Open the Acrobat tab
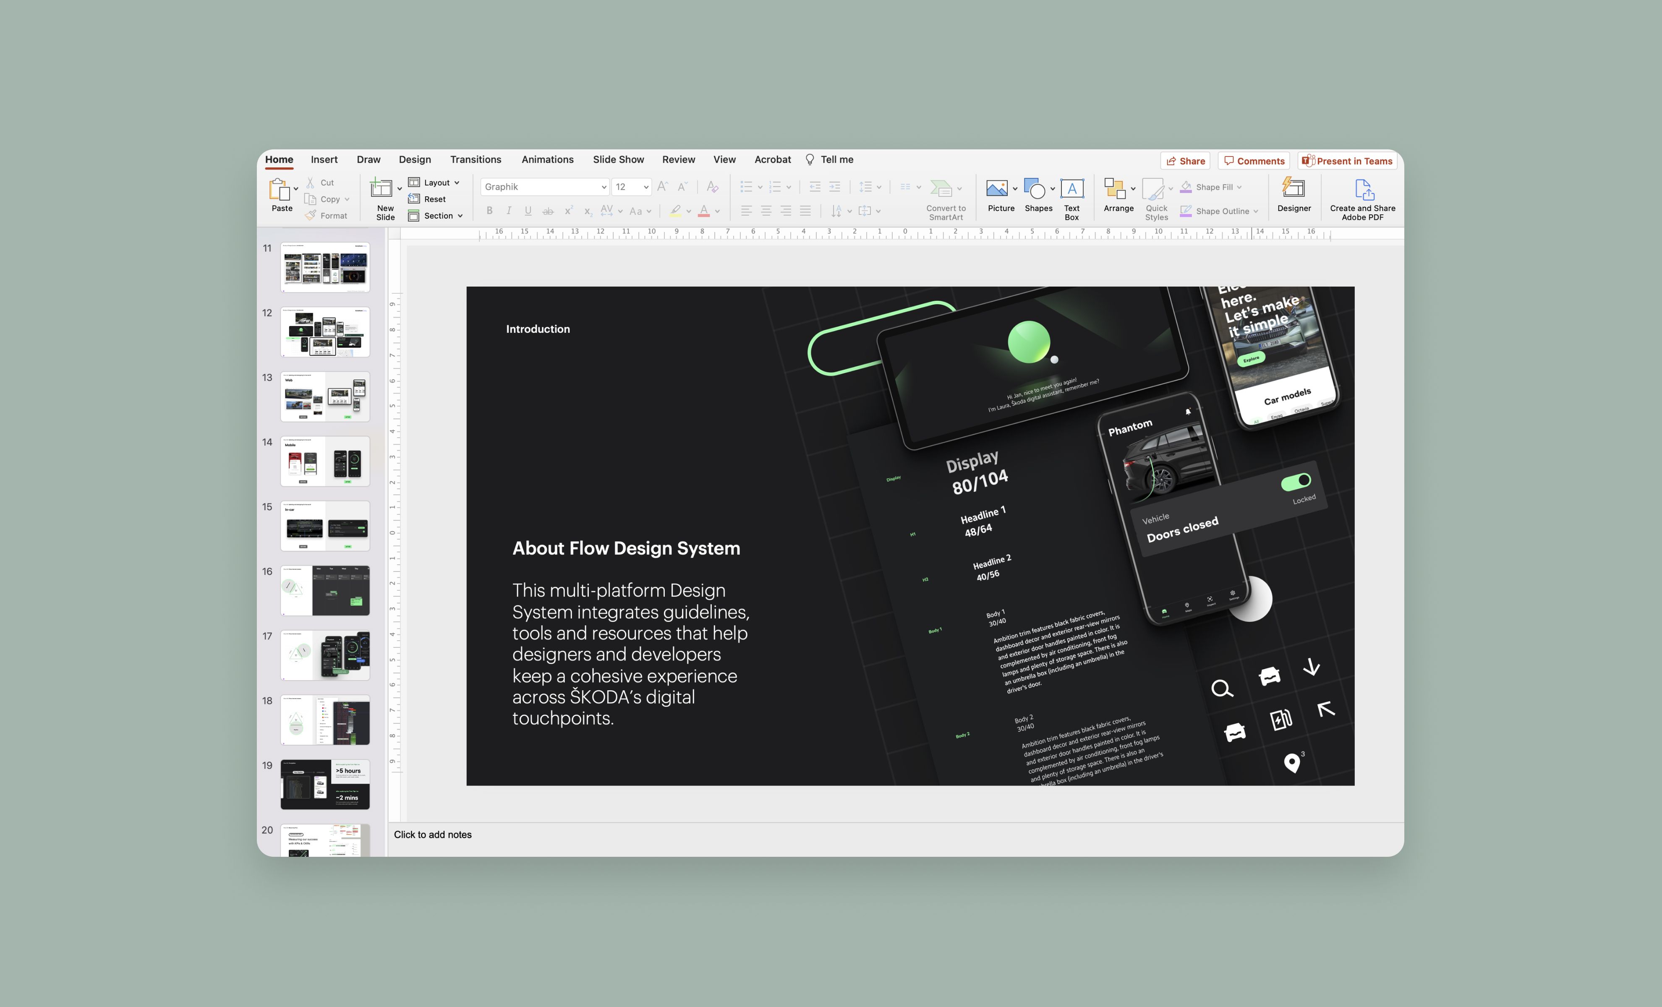The width and height of the screenshot is (1662, 1007). [x=772, y=160]
